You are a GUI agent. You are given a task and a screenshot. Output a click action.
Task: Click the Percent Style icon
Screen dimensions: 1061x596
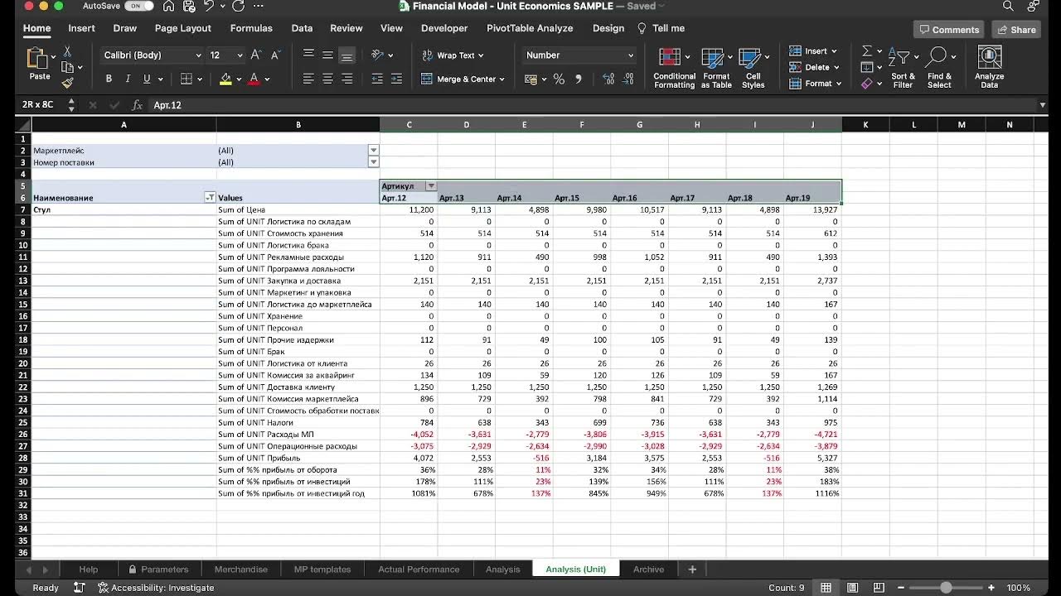point(559,79)
